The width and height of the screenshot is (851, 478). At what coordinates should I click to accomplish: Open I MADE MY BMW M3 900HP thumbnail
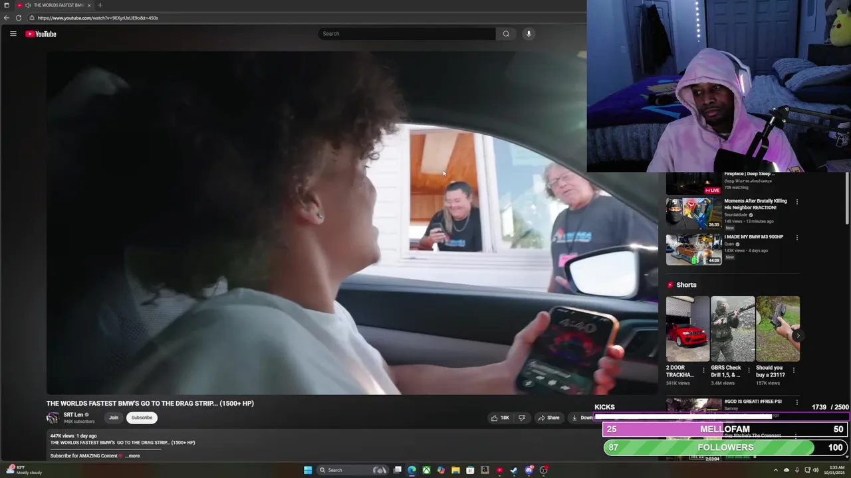693,249
